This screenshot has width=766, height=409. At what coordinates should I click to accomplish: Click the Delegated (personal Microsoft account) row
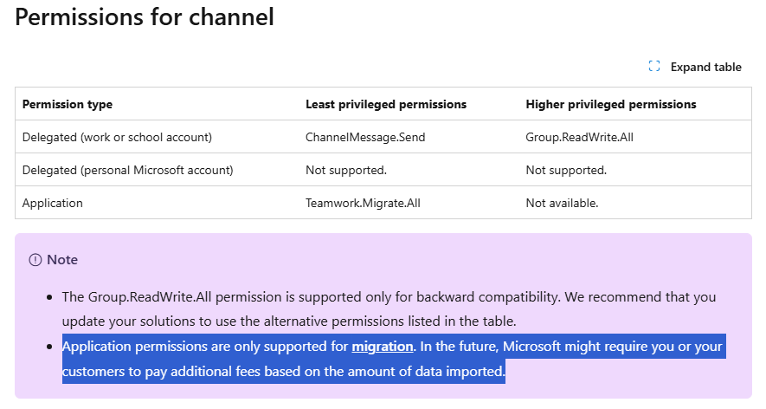coord(383,170)
